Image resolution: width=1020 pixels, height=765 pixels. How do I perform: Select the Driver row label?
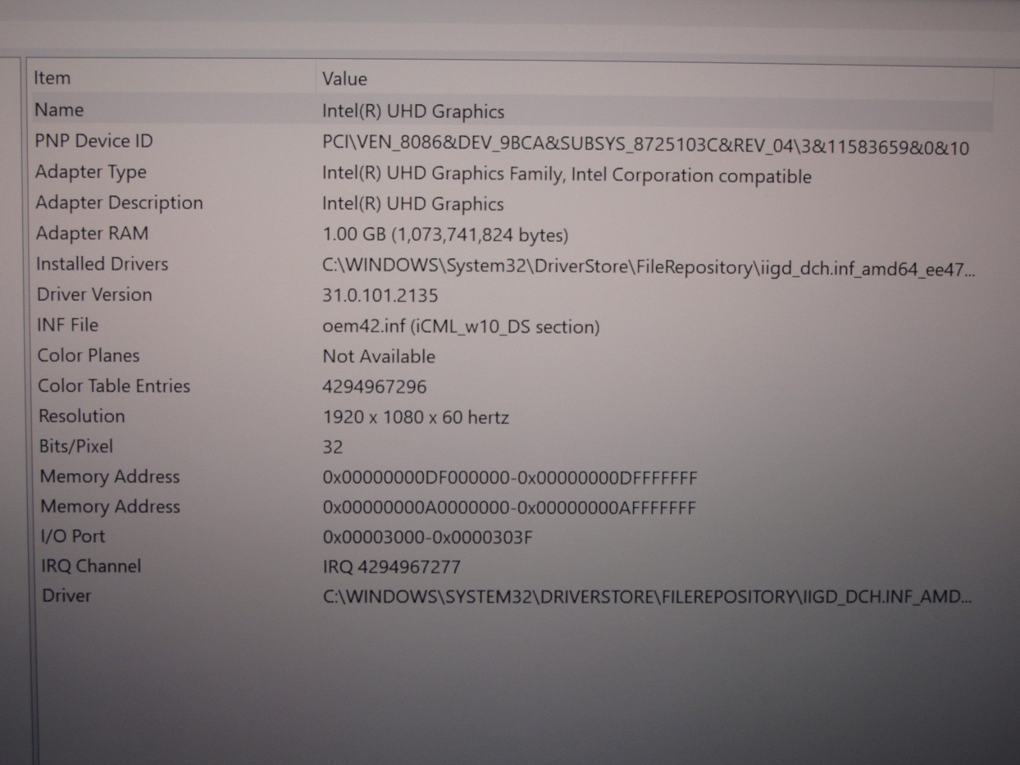(x=66, y=595)
